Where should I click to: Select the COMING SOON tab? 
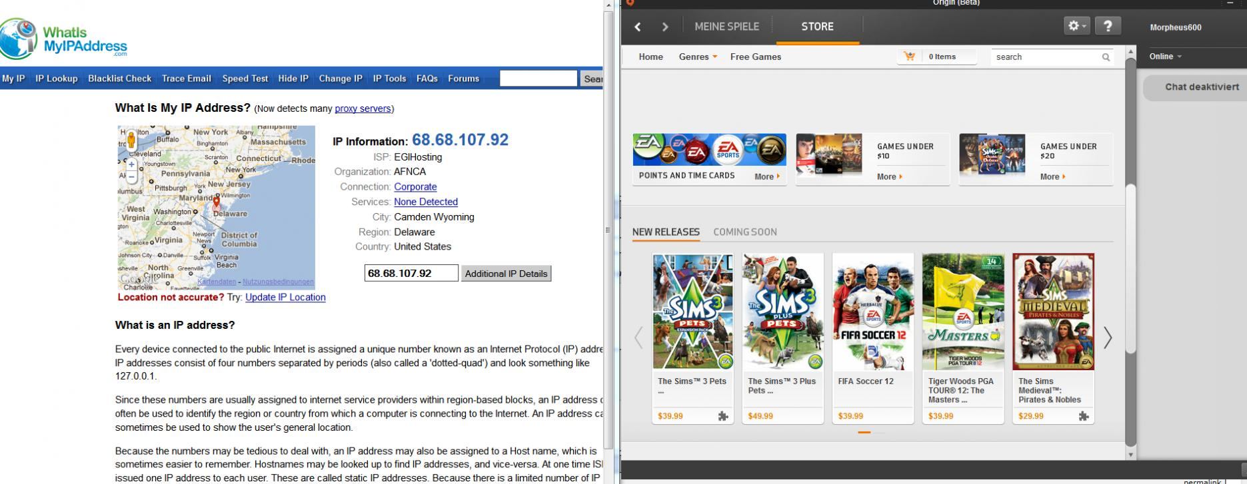click(x=745, y=232)
